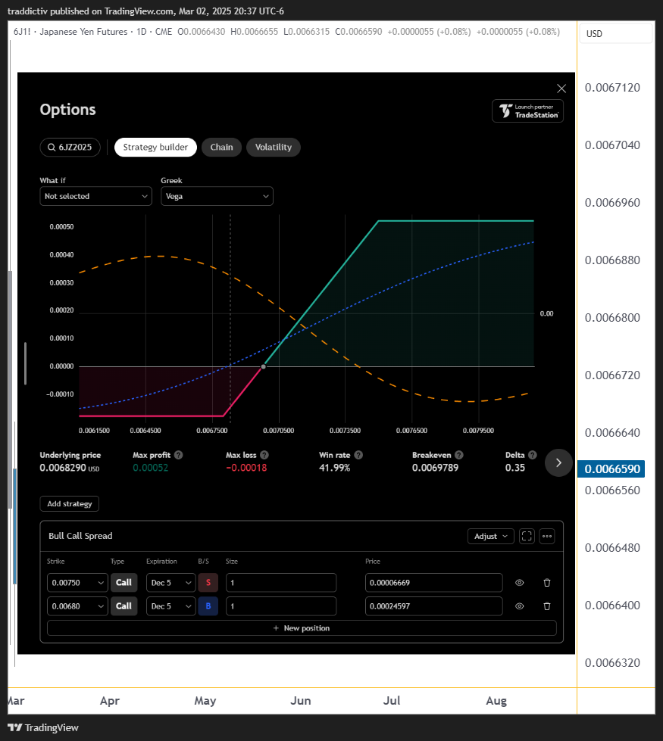The width and height of the screenshot is (663, 741).
Task: Add a New position row
Action: (302, 628)
